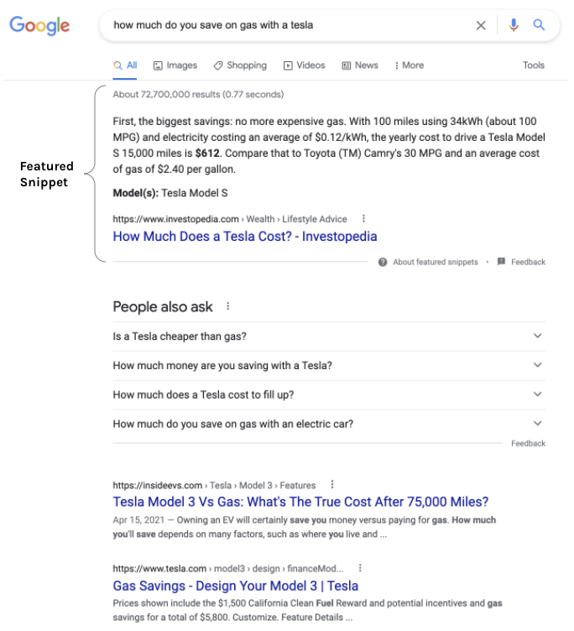This screenshot has height=631, width=574.
Task: Open the "Gas Savings - Design Your Model 3" result
Action: 236,586
